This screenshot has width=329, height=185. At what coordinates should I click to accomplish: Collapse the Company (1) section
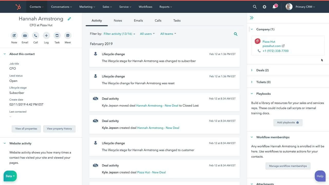pyautogui.click(x=252, y=29)
